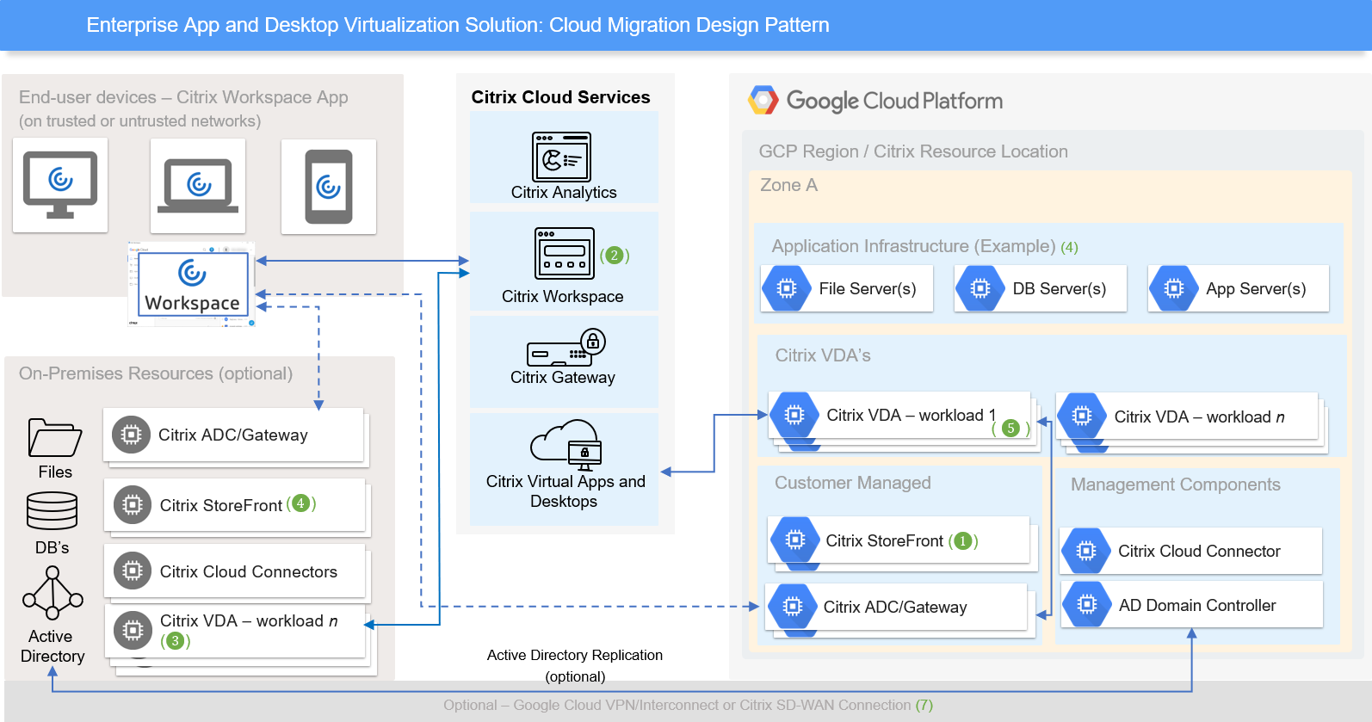Click the GCP Citrix VDA workload n hexagon icon
1372x722 pixels.
tap(1082, 417)
